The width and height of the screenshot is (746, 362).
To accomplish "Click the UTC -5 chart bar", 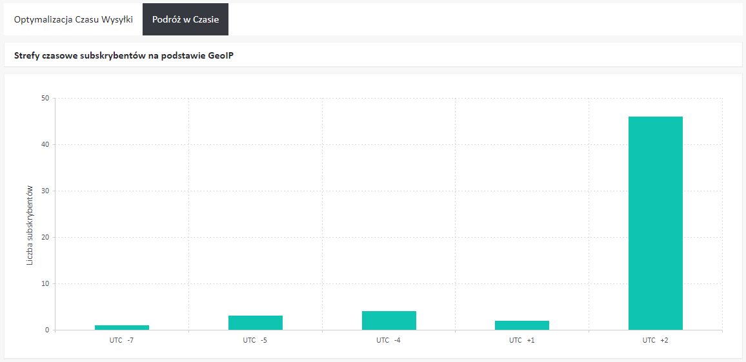I will tap(256, 323).
